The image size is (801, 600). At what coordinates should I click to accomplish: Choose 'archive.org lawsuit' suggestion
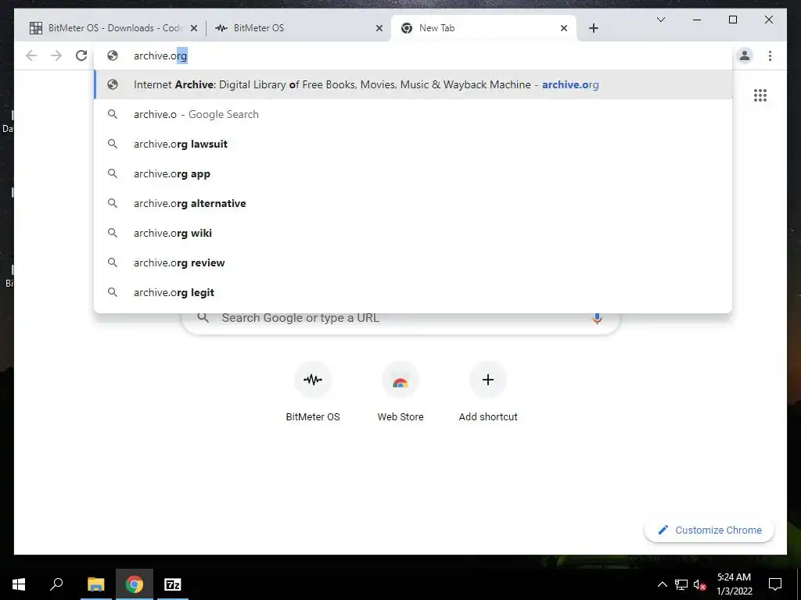(413, 144)
